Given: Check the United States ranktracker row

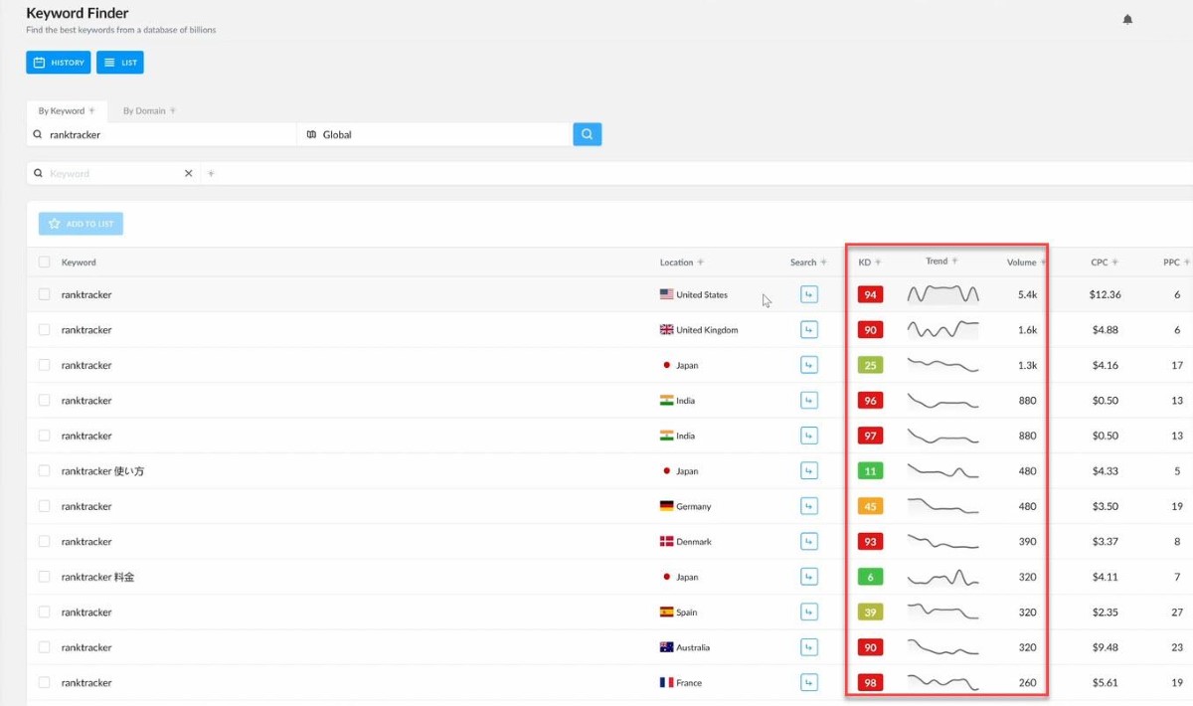Looking at the screenshot, I should [x=44, y=294].
